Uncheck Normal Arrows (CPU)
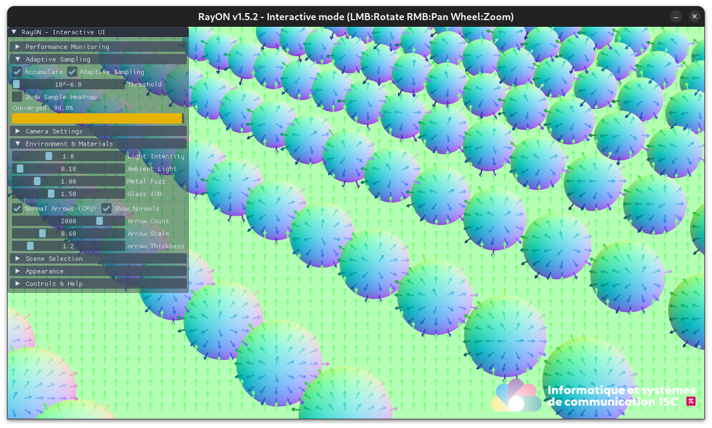 pyautogui.click(x=17, y=209)
